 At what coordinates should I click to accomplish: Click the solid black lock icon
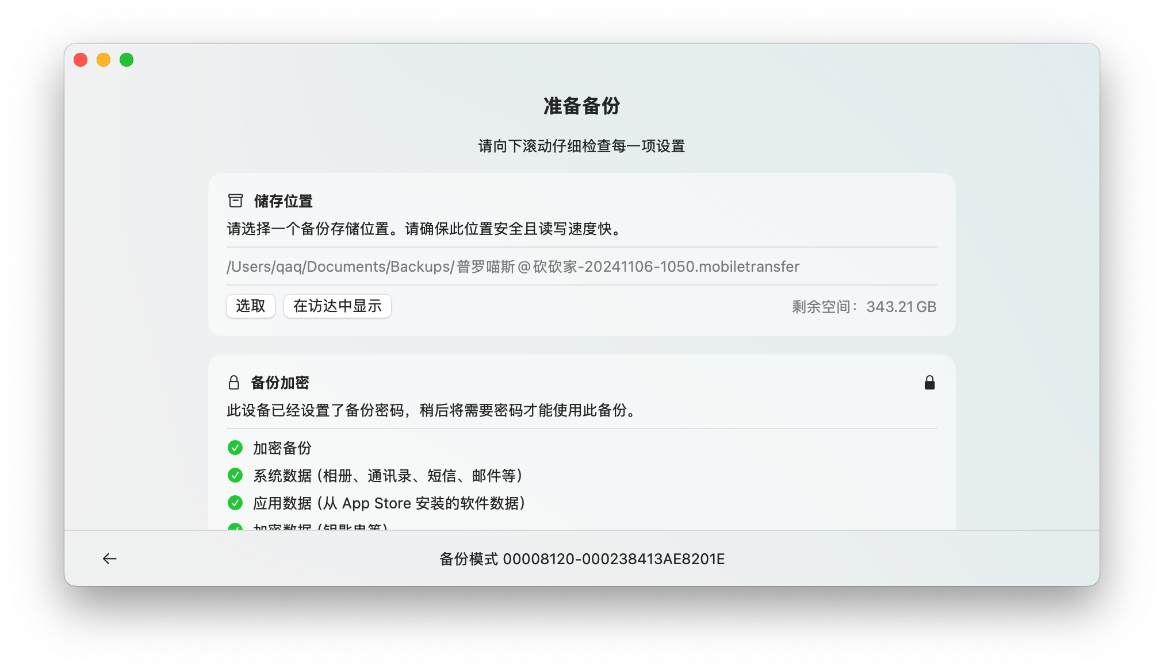pyautogui.click(x=929, y=383)
